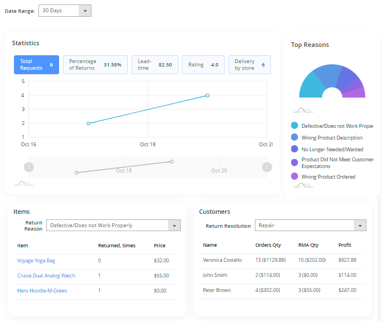Click the amCharts logo below the Statistics chart
Viewport: 382px width, 321px height.
pyautogui.click(x=23, y=183)
